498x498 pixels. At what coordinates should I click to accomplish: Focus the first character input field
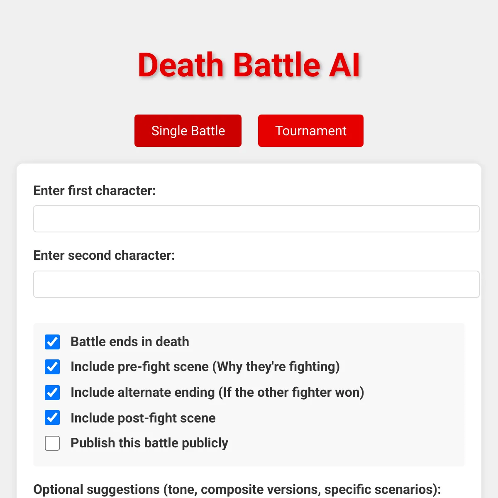(256, 219)
